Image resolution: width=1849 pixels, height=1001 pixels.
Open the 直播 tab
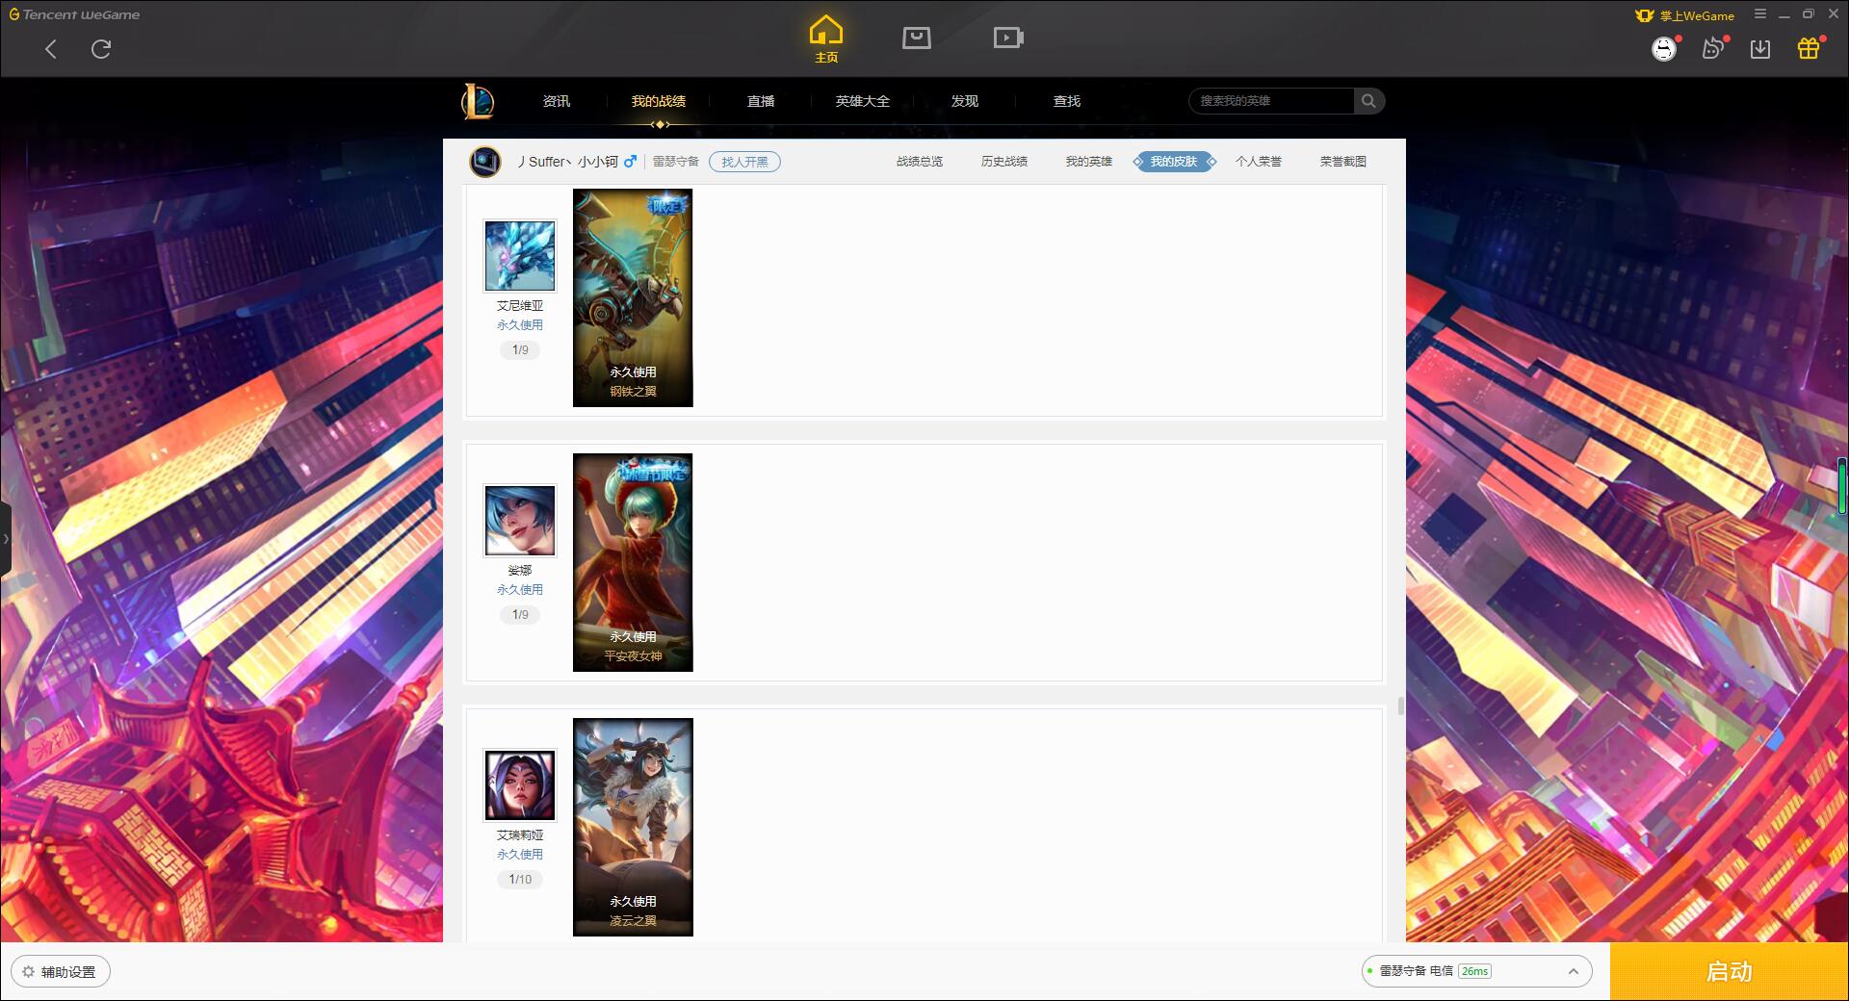point(761,101)
